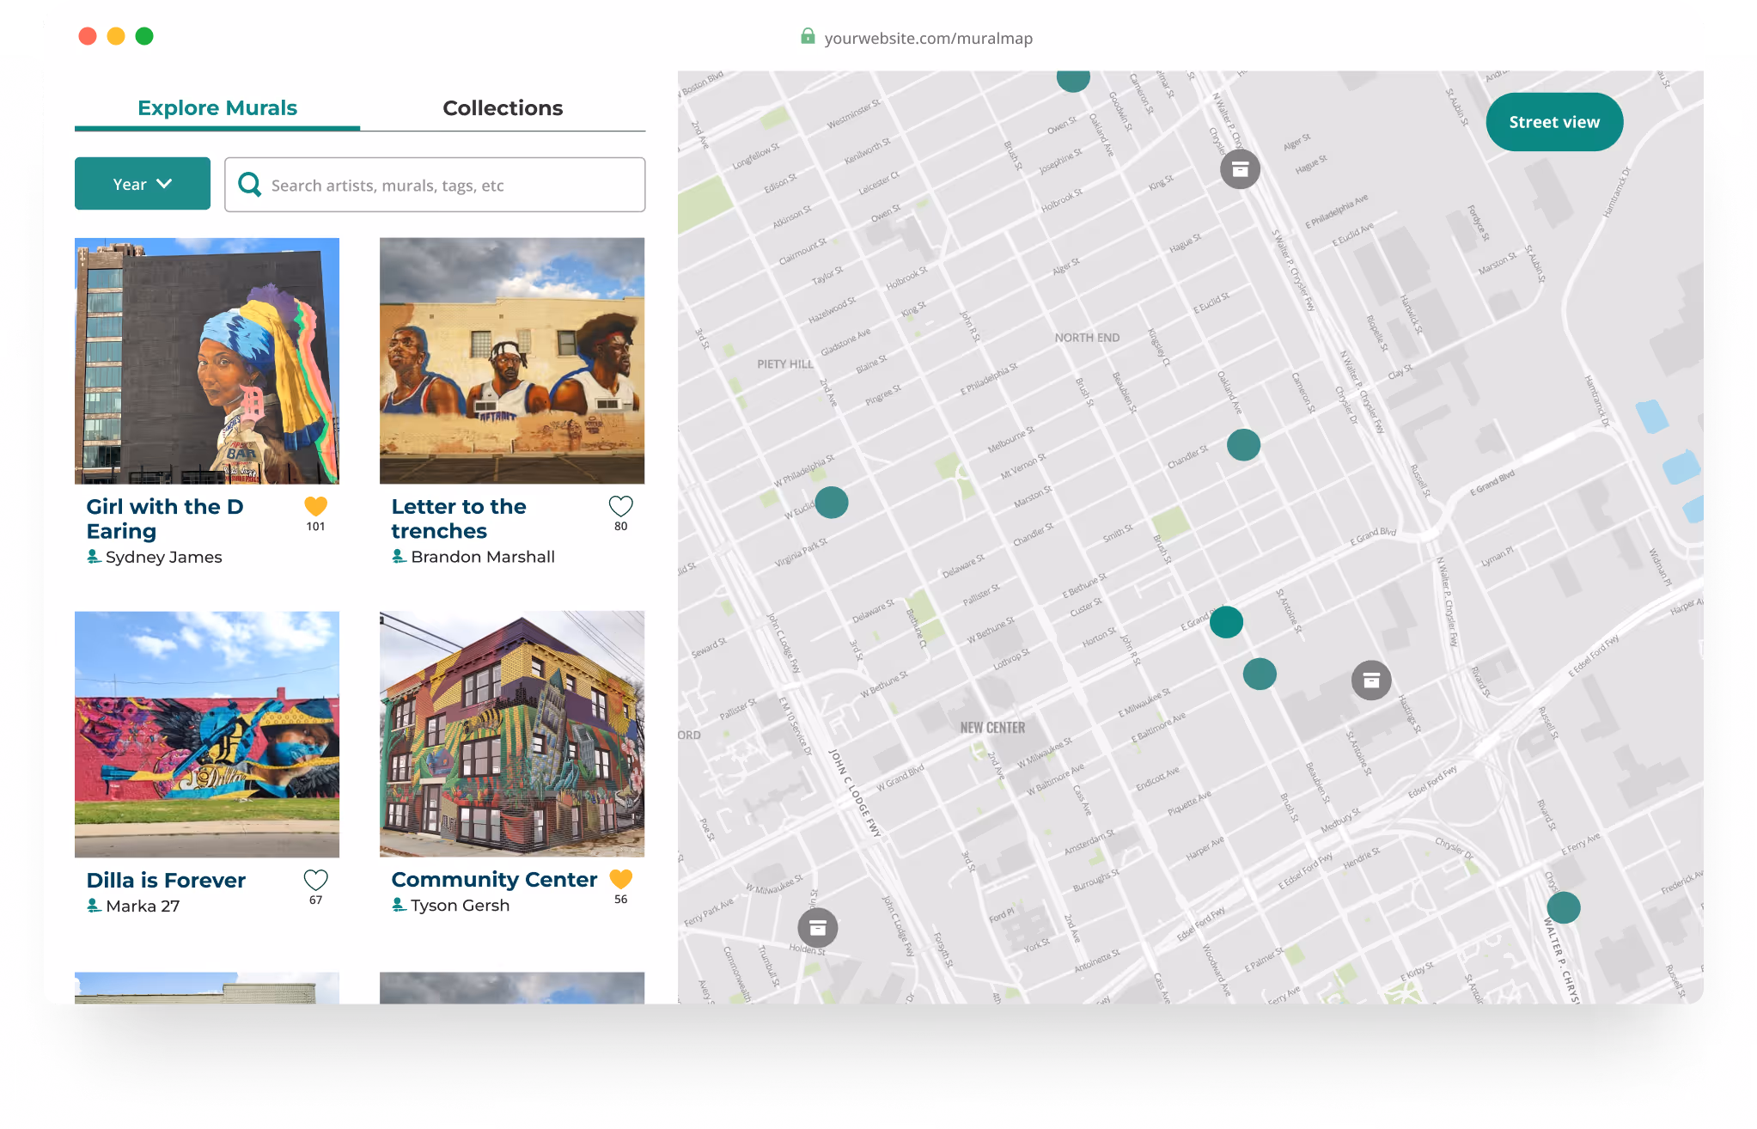The image size is (1757, 1129).
Task: Click the yourwebsite.com/muralmap address
Action: (928, 39)
